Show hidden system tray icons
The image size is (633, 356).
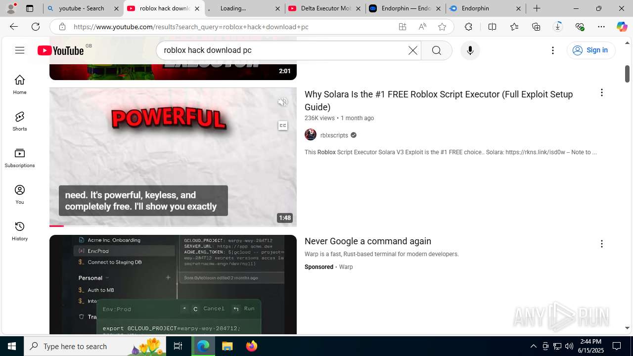(533, 346)
